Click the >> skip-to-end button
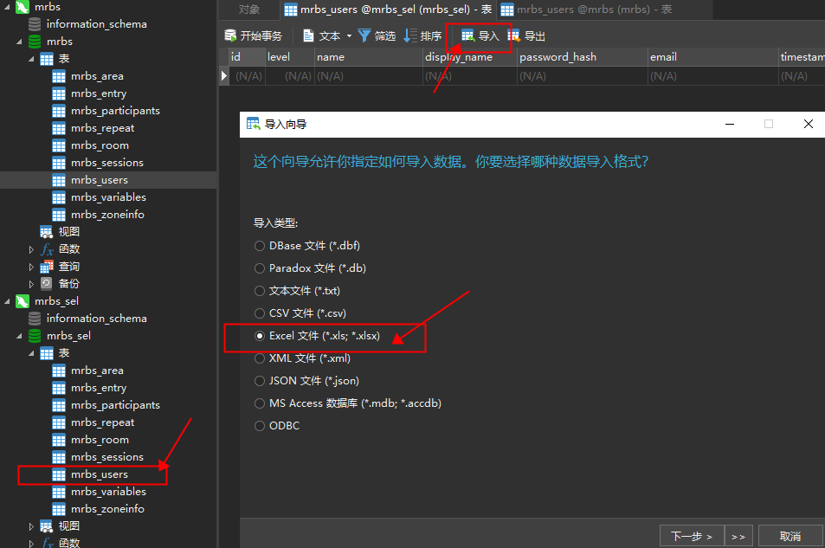 pos(738,536)
